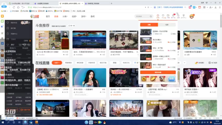Open the QQ penguin taskbar icon
Image resolution: width=222 pixels, height=125 pixels.
click(x=105, y=122)
